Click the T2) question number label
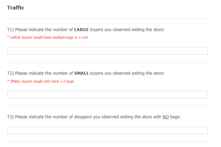 click(x=10, y=73)
